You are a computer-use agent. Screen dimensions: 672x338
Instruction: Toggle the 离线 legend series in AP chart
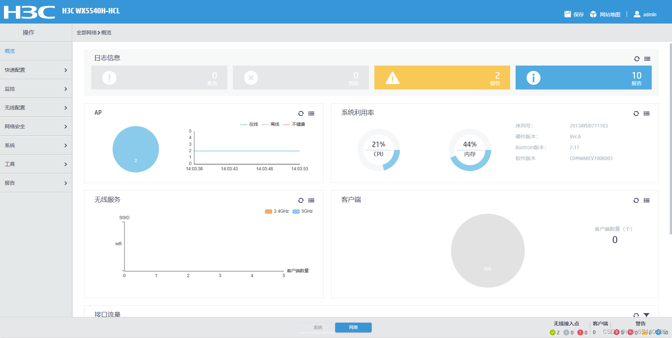click(x=270, y=124)
